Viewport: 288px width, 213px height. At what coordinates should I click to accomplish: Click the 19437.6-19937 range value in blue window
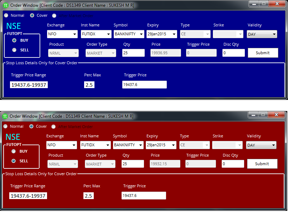point(29,85)
